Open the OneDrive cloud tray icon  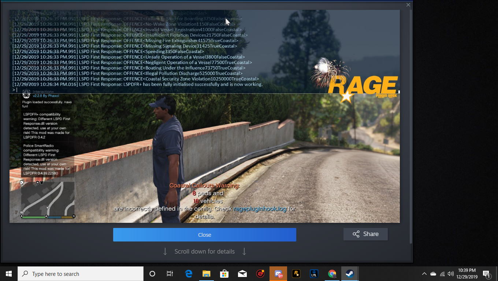point(433,274)
